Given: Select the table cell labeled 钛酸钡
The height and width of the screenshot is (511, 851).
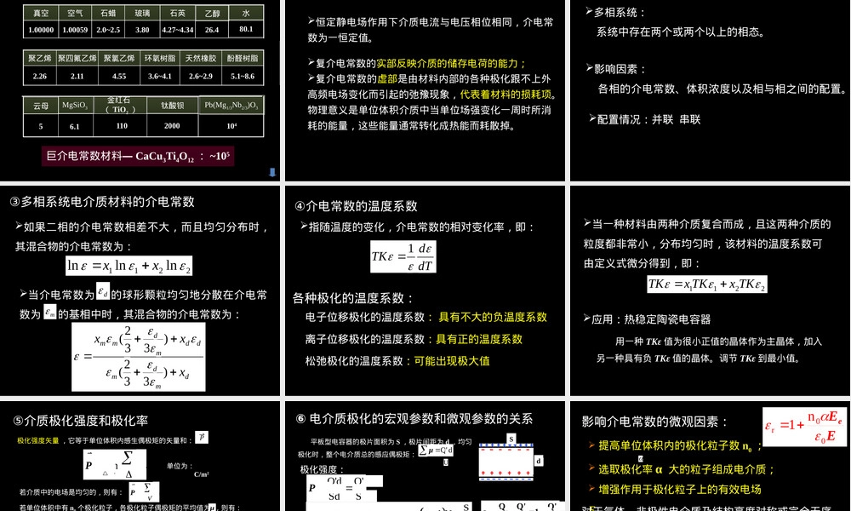Looking at the screenshot, I should click(x=172, y=106).
